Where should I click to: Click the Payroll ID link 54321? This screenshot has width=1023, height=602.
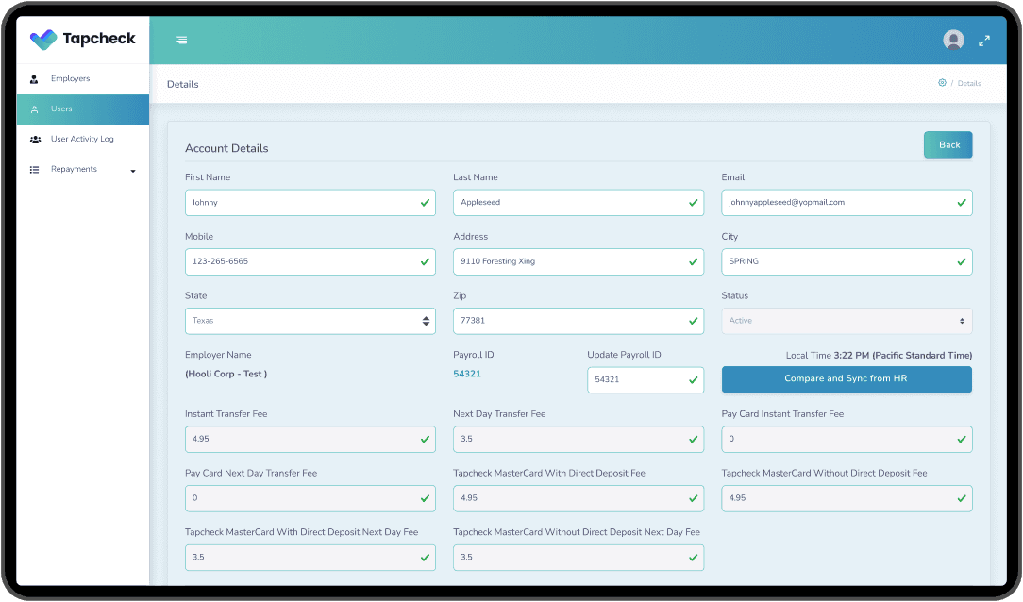[x=467, y=375]
